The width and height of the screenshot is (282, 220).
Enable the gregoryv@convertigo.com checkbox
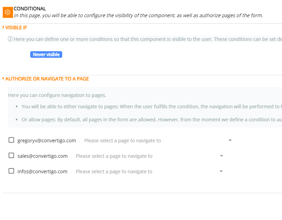click(11, 140)
